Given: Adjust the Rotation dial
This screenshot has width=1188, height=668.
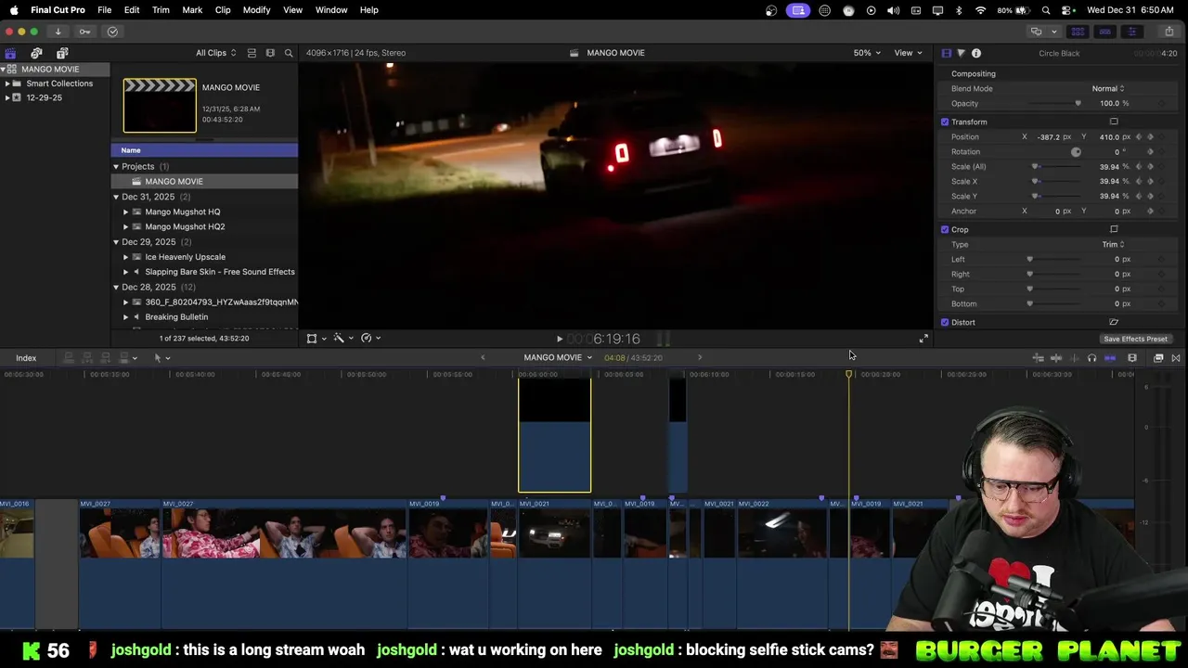Looking at the screenshot, I should coord(1076,152).
